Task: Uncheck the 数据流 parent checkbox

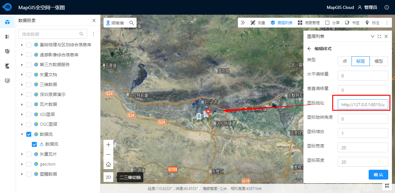Action: [x=29, y=134]
